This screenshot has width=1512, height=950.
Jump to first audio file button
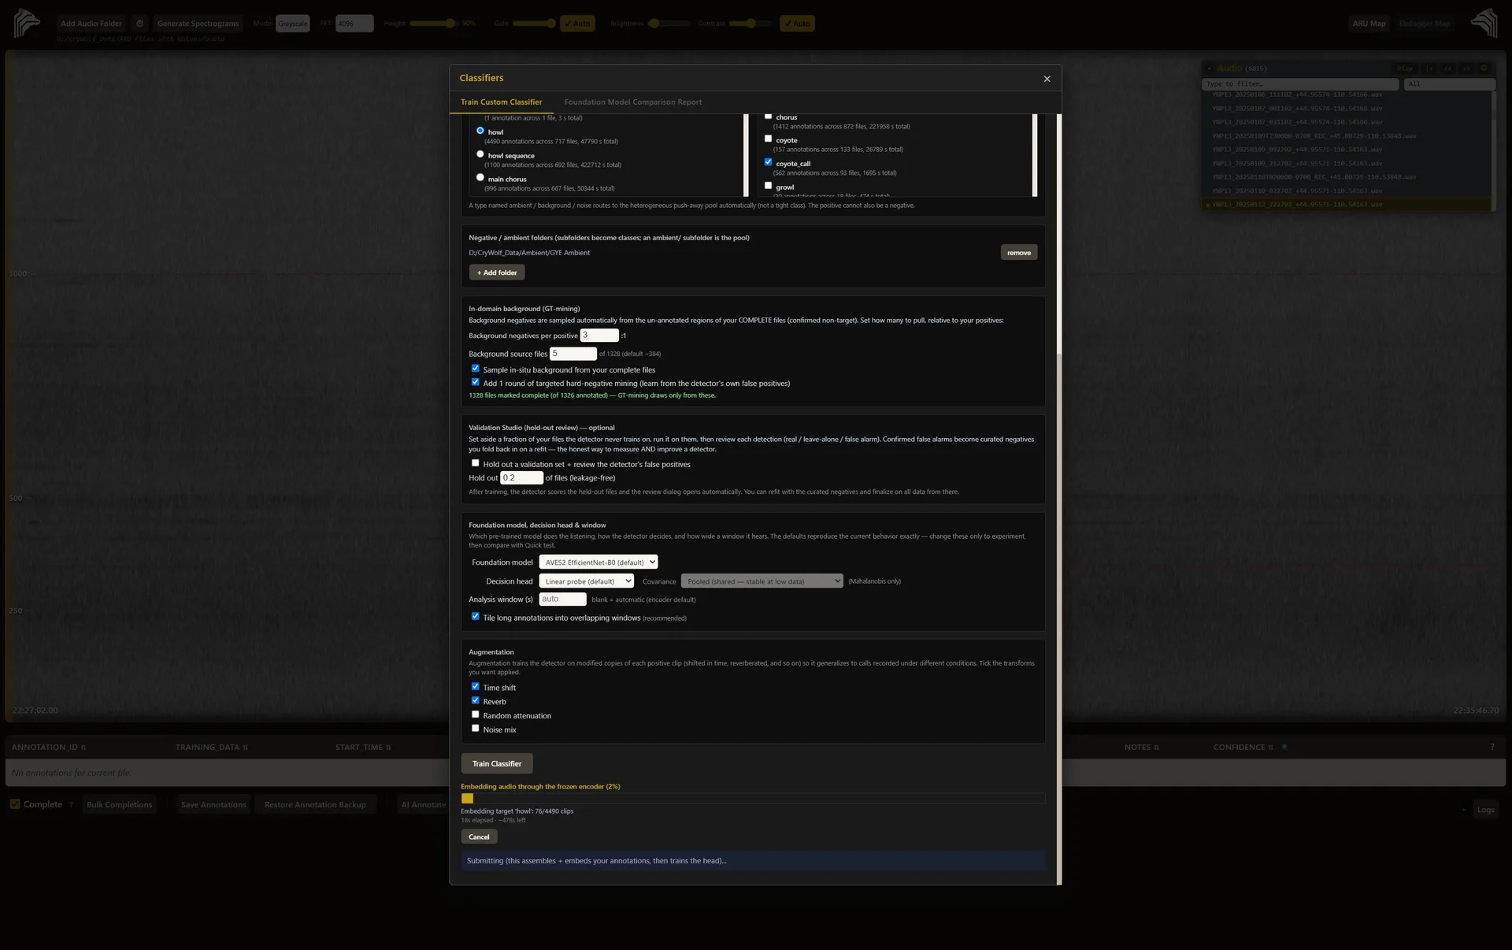pyautogui.click(x=1429, y=69)
